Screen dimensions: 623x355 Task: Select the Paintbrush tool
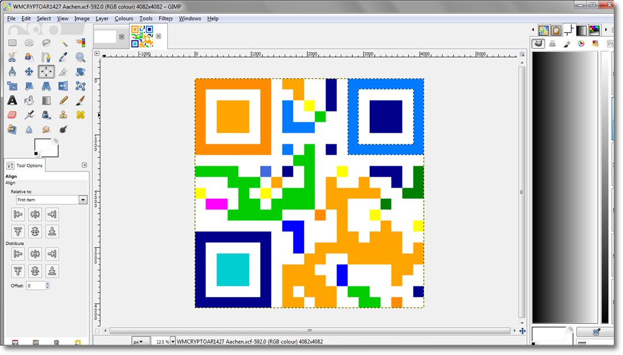point(80,100)
